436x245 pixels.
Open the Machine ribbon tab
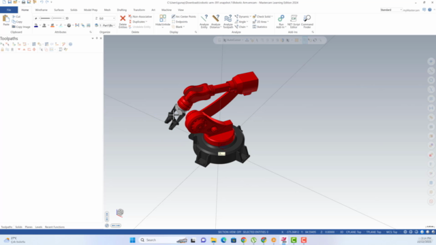coord(166,10)
